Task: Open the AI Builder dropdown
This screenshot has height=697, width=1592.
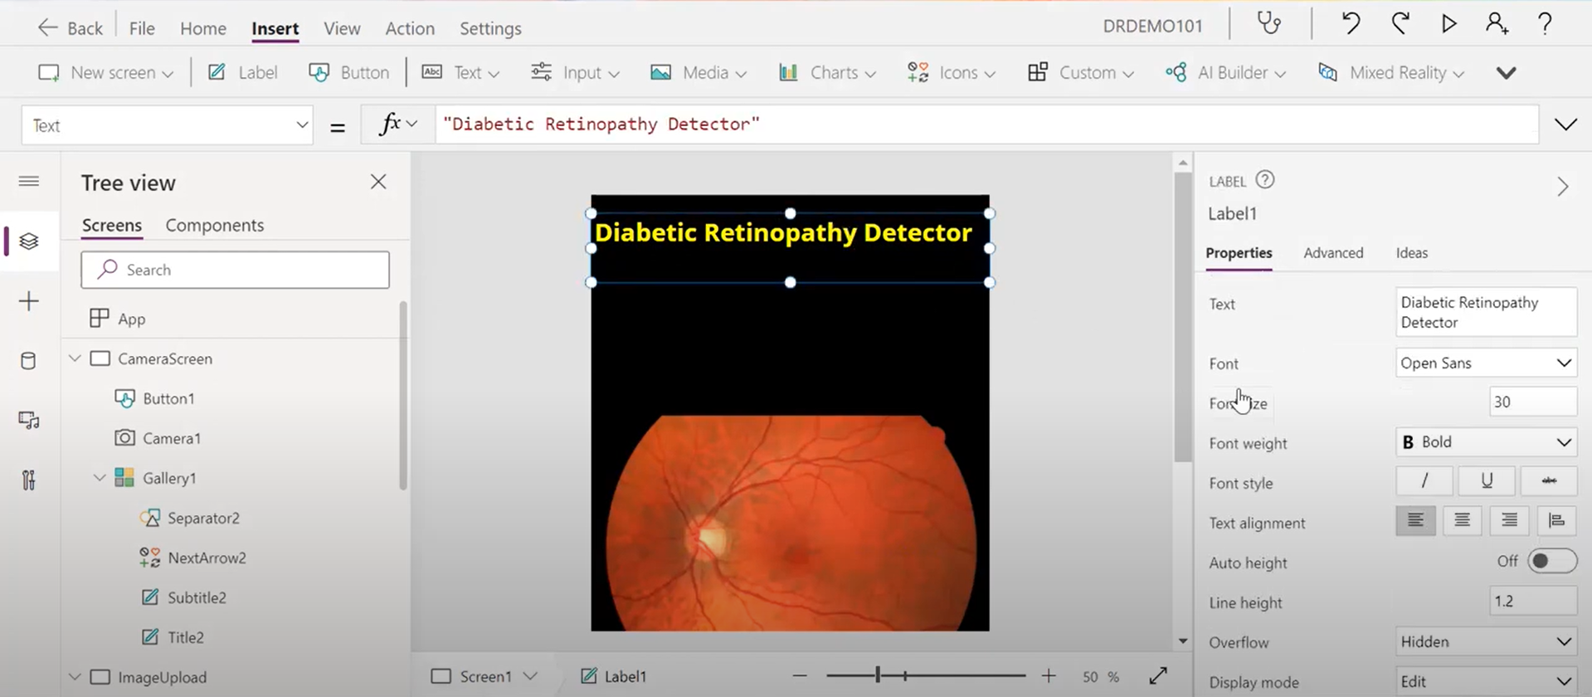Action: point(1225,72)
